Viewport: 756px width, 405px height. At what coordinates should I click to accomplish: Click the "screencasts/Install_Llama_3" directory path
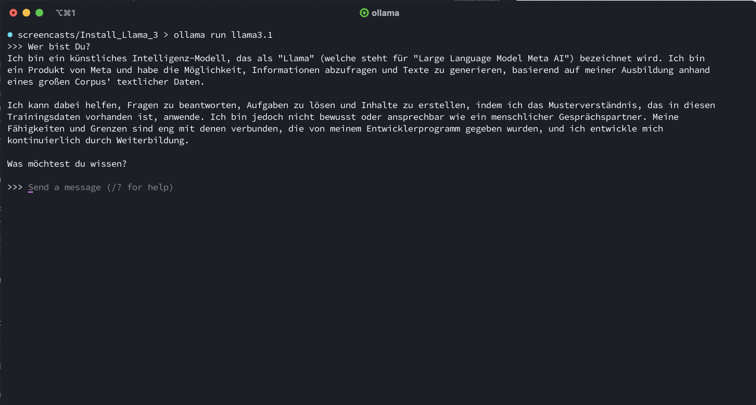coord(88,35)
